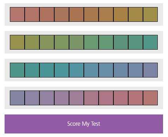
Task: Select first olive swatch in second row
Action: pyautogui.click(x=17, y=42)
